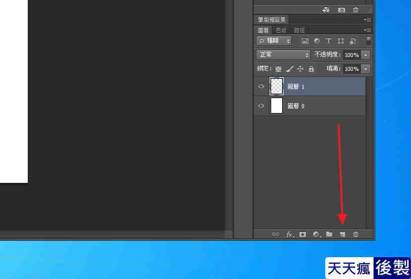This screenshot has height=279, width=411.
Task: Click the white document canvas
Action: pyautogui.click(x=14, y=91)
